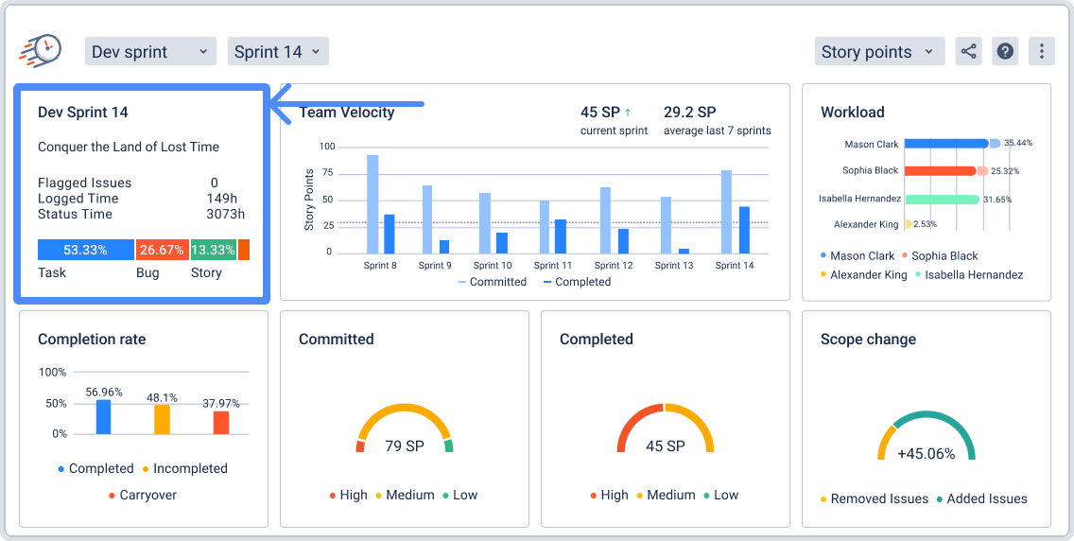Click the share icon button
This screenshot has width=1074, height=541.
tap(968, 51)
